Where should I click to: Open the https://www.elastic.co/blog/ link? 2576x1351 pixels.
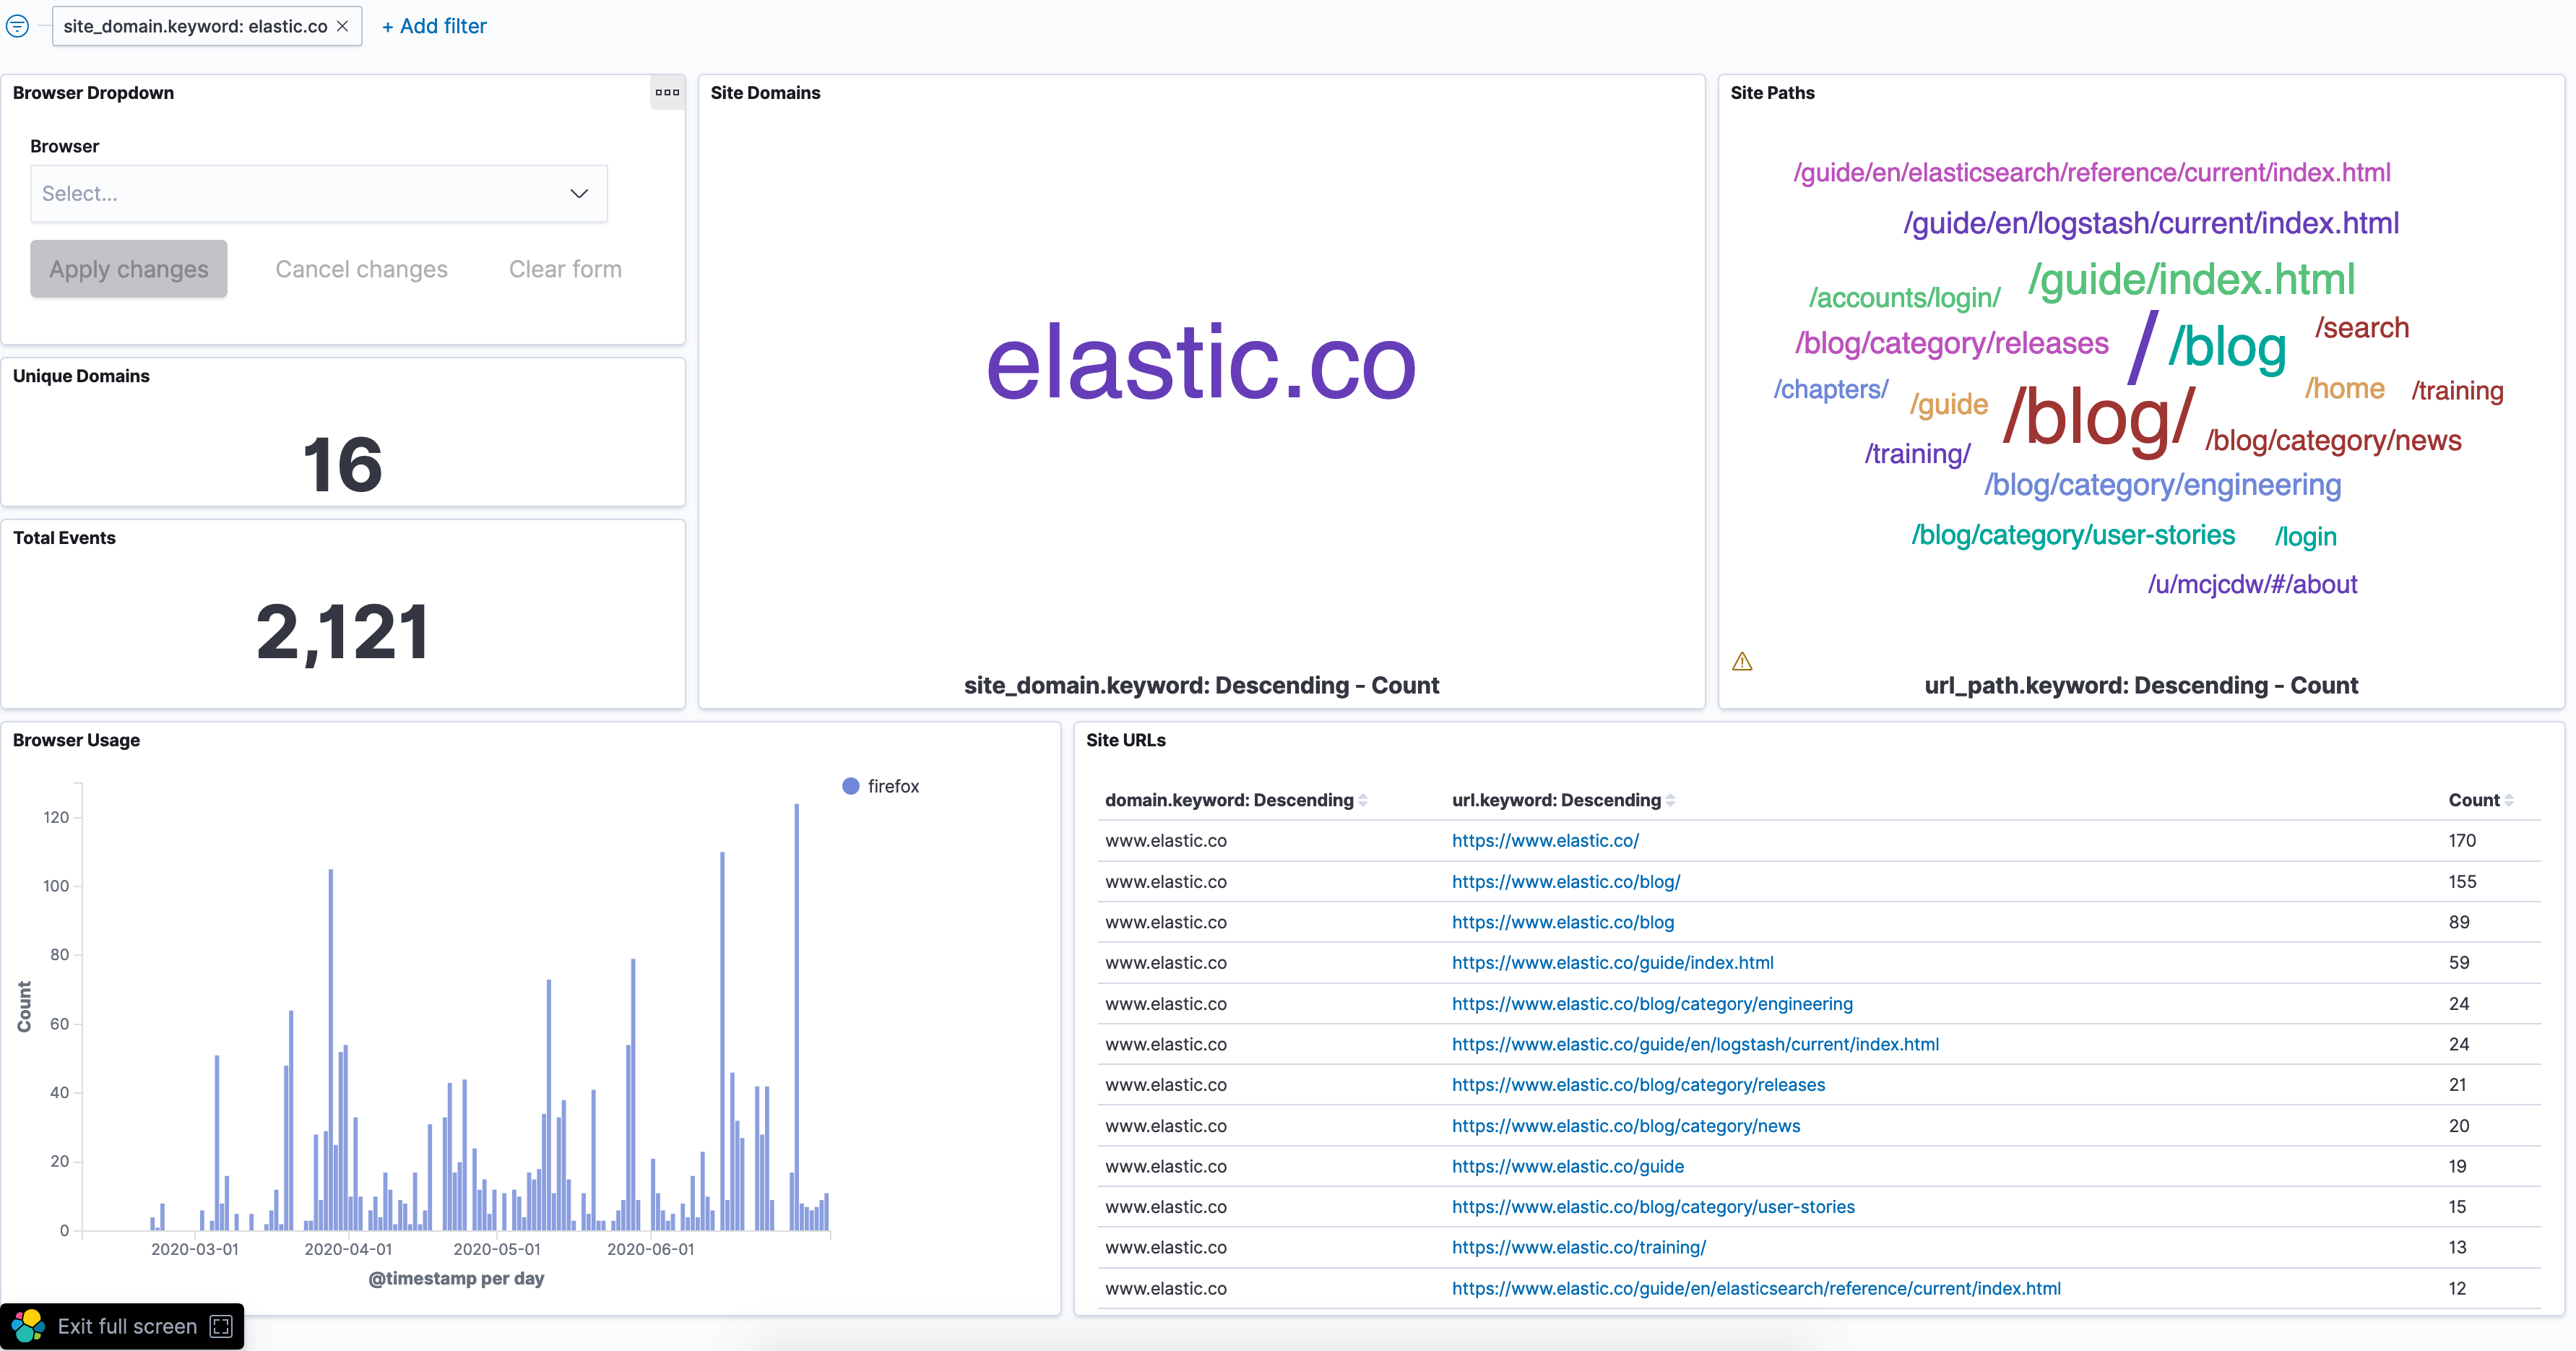point(1565,881)
